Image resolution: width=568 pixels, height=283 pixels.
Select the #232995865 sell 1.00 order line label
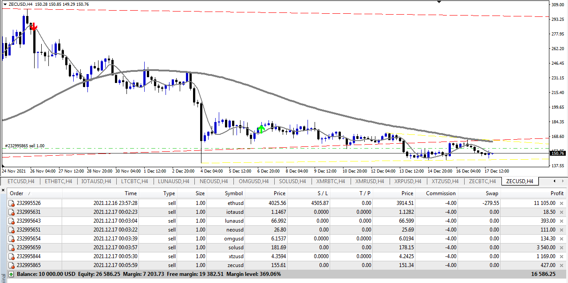coord(24,145)
